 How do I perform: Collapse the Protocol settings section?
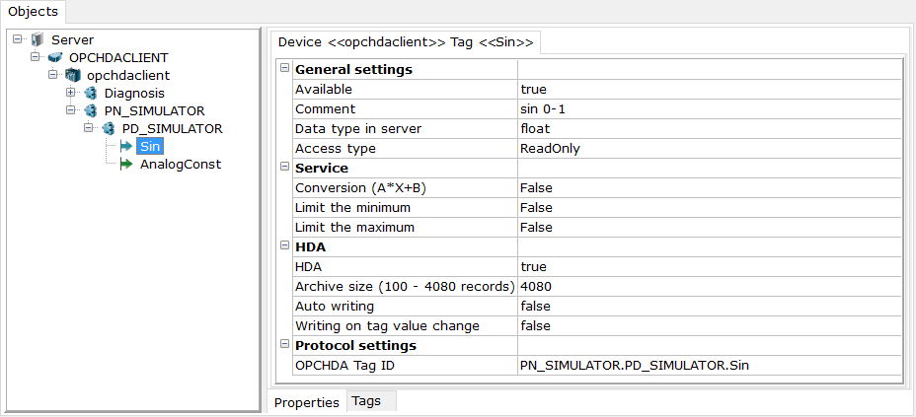pyautogui.click(x=284, y=344)
